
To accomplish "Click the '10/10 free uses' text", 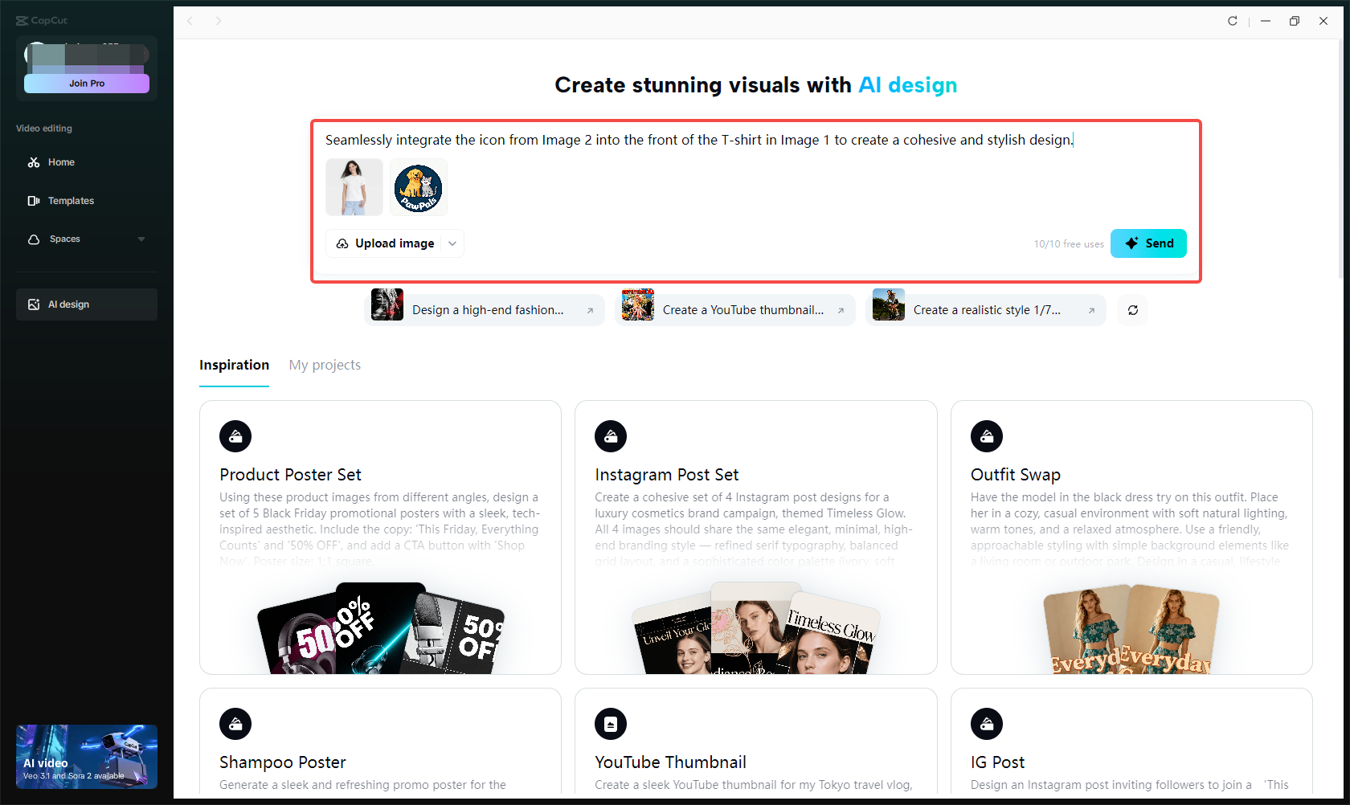I will click(x=1069, y=244).
